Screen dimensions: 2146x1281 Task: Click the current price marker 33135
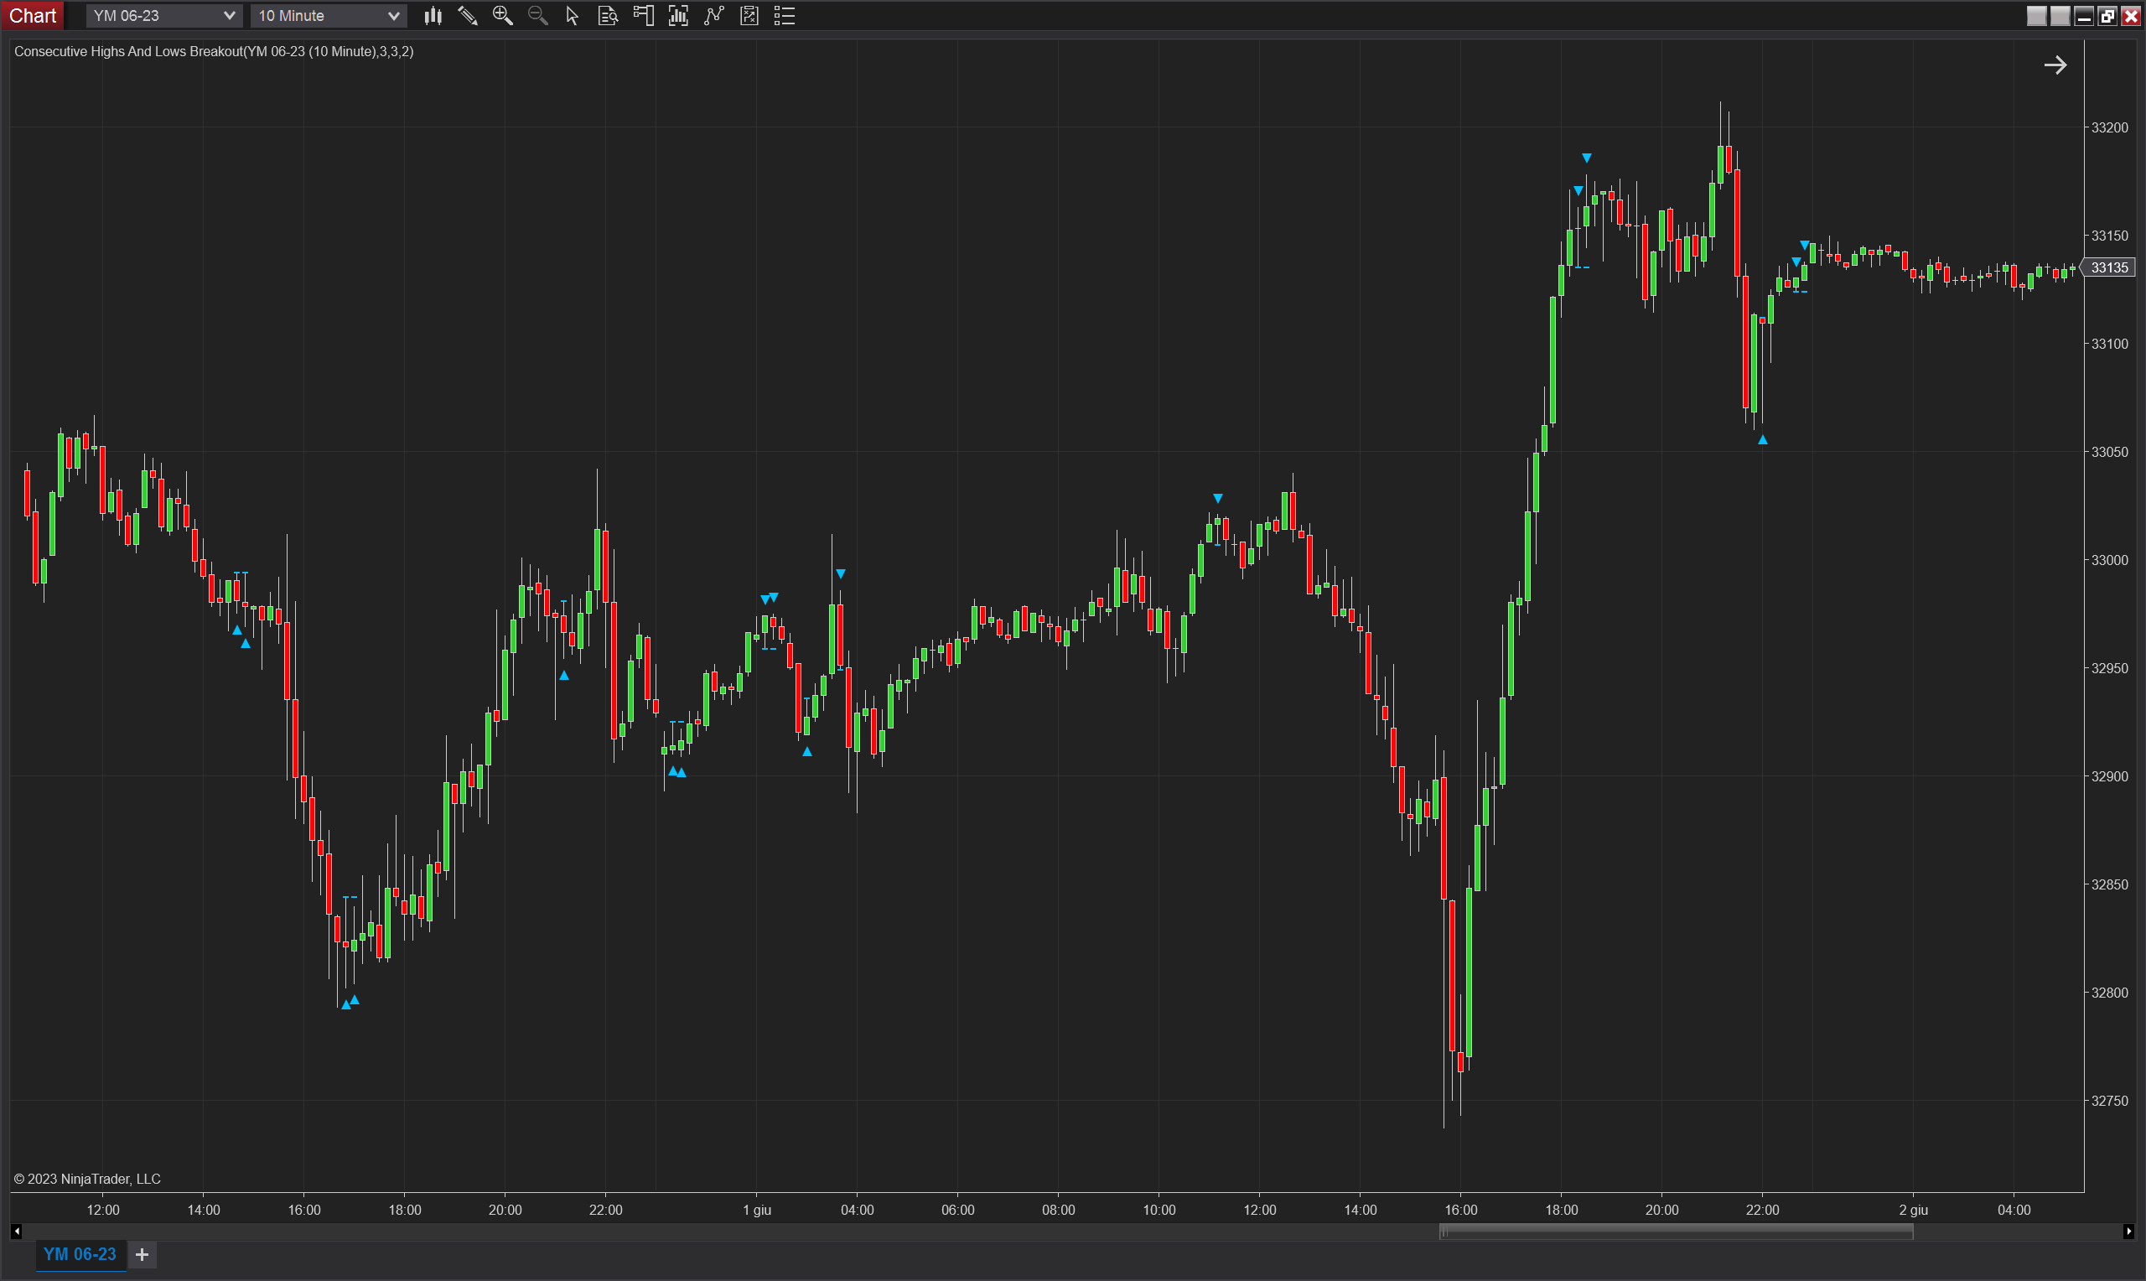(x=2110, y=267)
